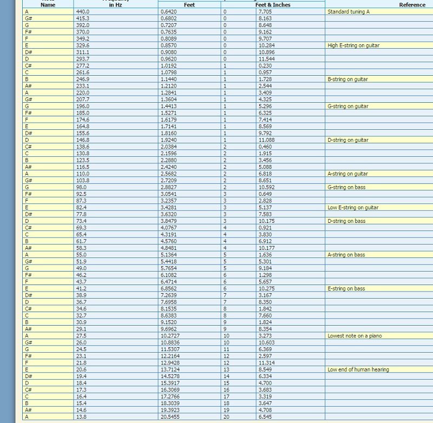The width and height of the screenshot is (433, 423).
Task: Select the 220.0 frequency value
Action: (116, 92)
